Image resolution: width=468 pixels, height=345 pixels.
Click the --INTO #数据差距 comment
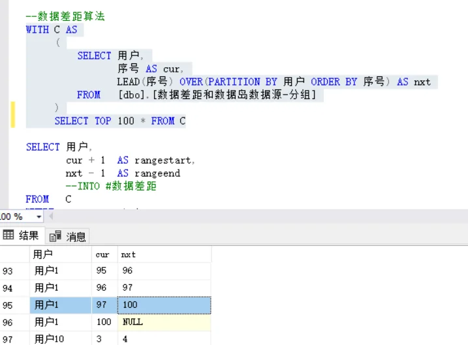click(x=111, y=186)
